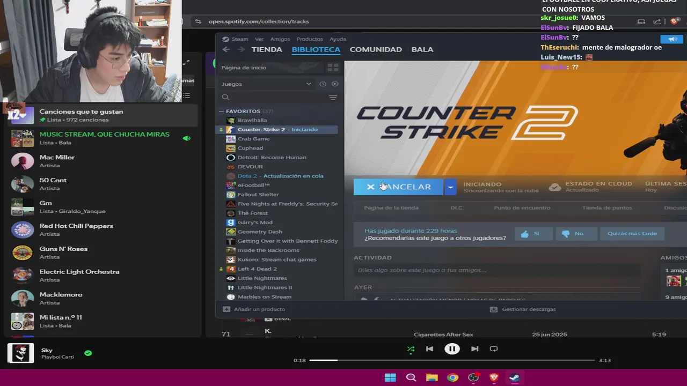687x386 pixels.
Task: Select Counter-Strike 2 in the game list
Action: click(279, 129)
